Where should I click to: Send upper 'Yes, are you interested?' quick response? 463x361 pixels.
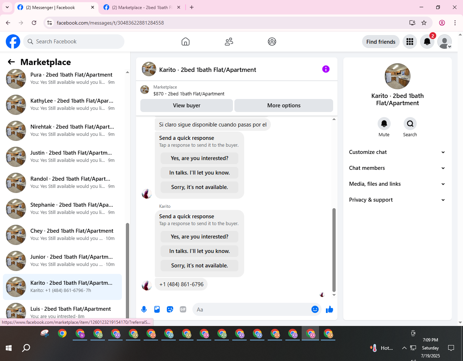[200, 158]
